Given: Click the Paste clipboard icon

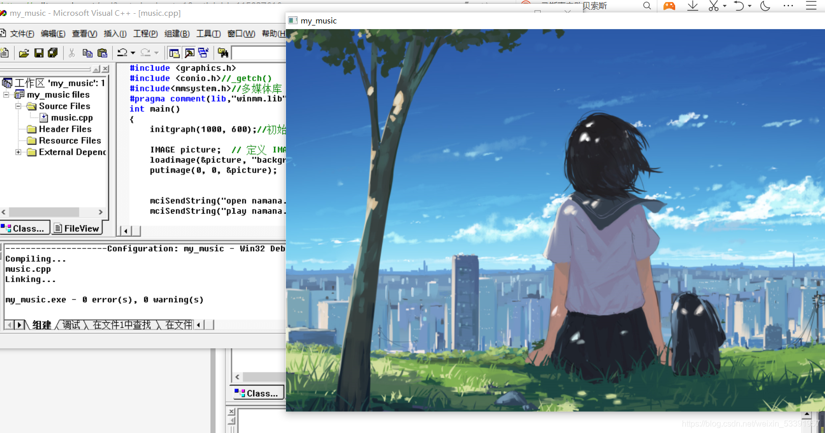Looking at the screenshot, I should (x=102, y=53).
